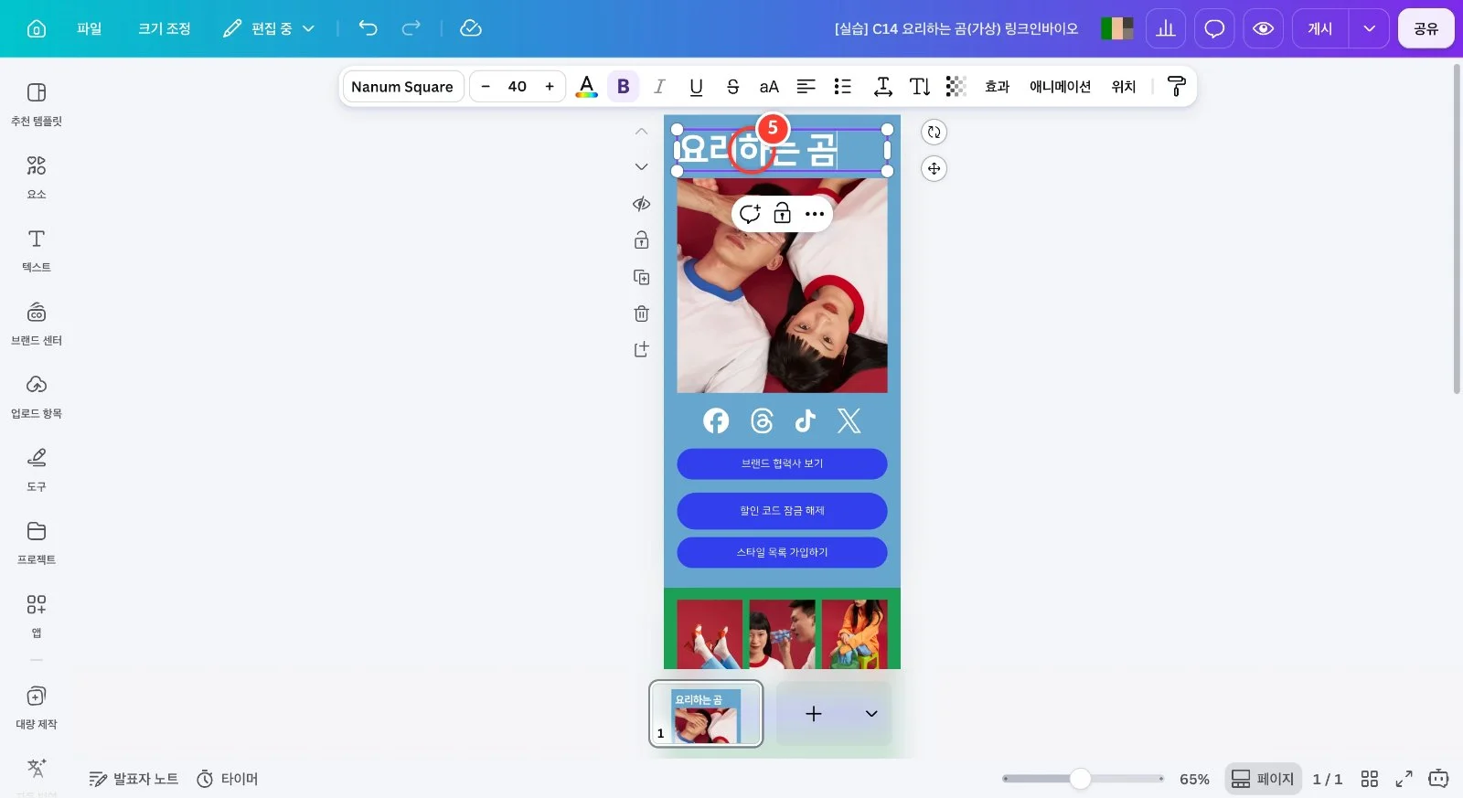This screenshot has height=798, width=1463.
Task: Click the 공유 share button
Action: tap(1426, 28)
